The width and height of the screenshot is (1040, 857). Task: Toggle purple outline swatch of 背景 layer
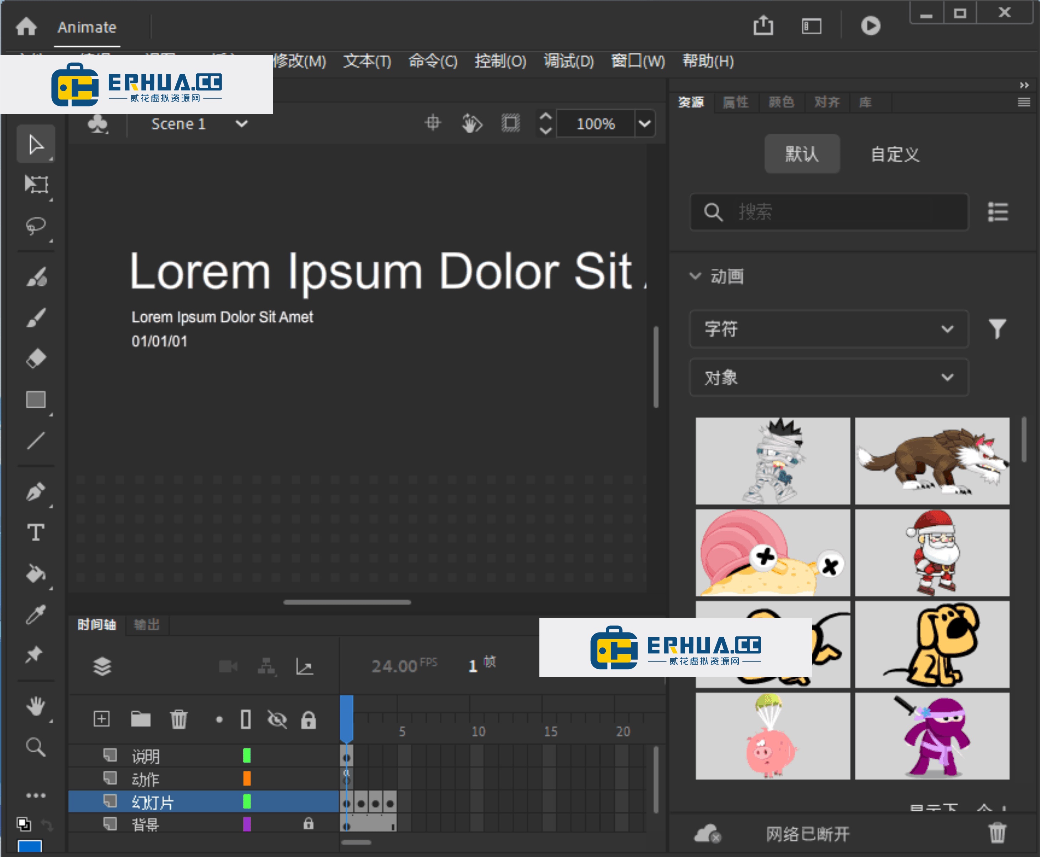247,824
